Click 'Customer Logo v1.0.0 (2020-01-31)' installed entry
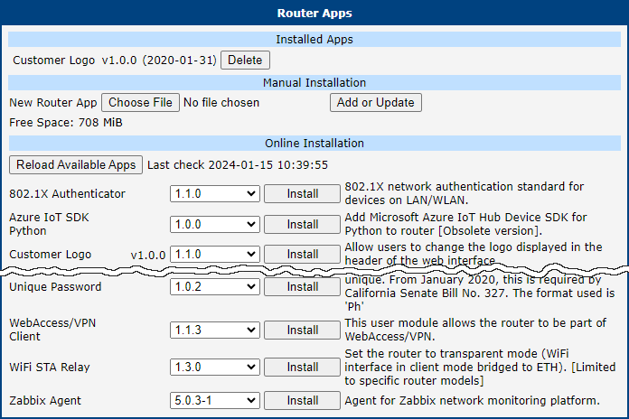The image size is (629, 419). click(115, 61)
